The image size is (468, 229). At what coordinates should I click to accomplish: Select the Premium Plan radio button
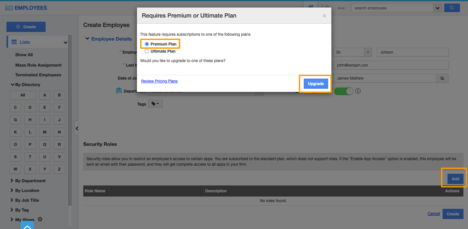[147, 44]
